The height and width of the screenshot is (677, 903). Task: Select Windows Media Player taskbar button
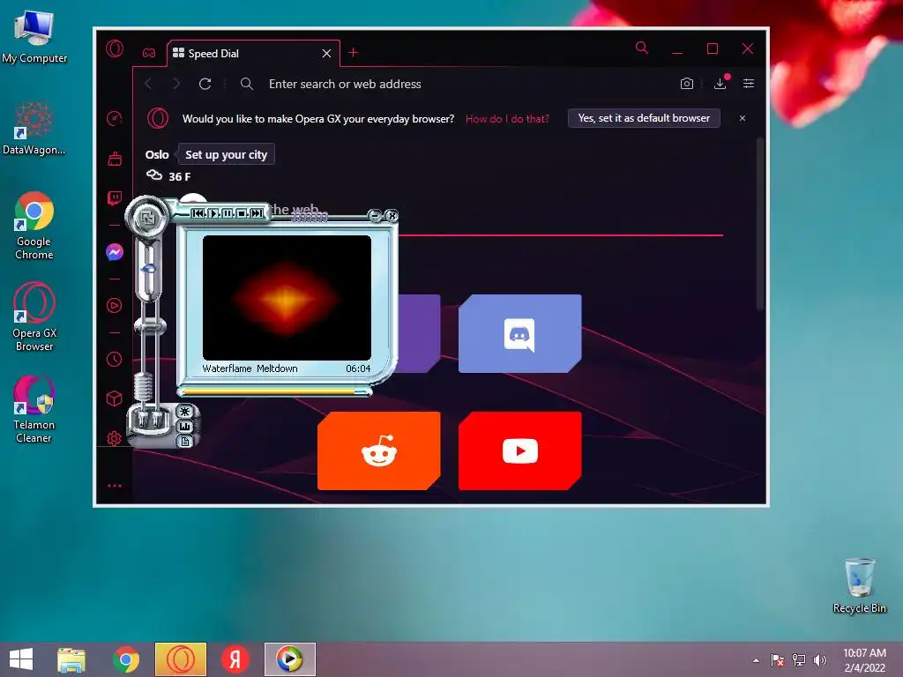pyautogui.click(x=289, y=659)
